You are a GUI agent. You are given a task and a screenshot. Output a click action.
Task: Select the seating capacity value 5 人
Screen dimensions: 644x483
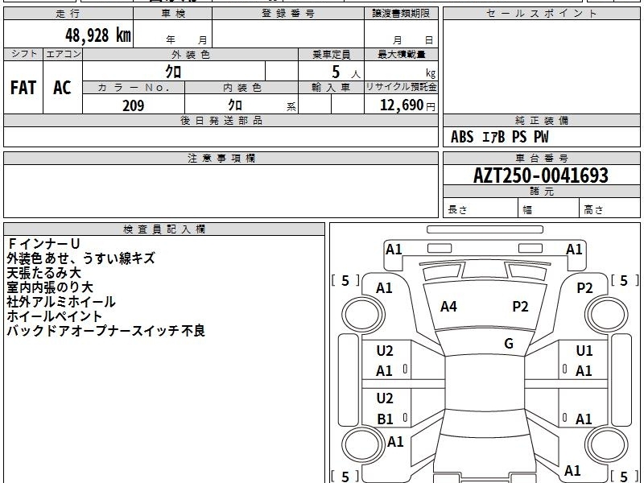pyautogui.click(x=346, y=72)
